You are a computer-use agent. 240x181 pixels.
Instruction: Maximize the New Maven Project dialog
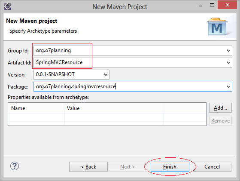coord(212,5)
